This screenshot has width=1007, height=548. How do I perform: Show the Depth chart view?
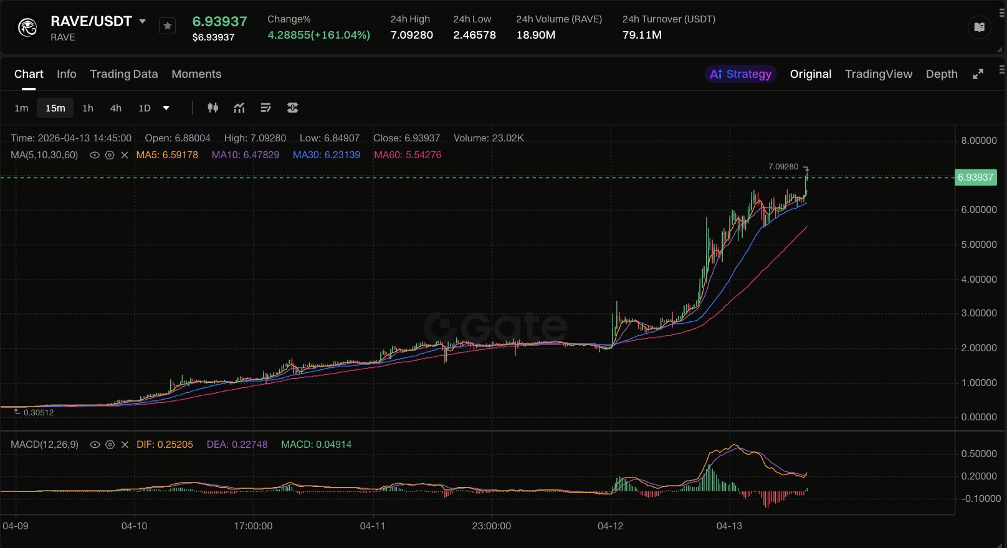pyautogui.click(x=942, y=74)
